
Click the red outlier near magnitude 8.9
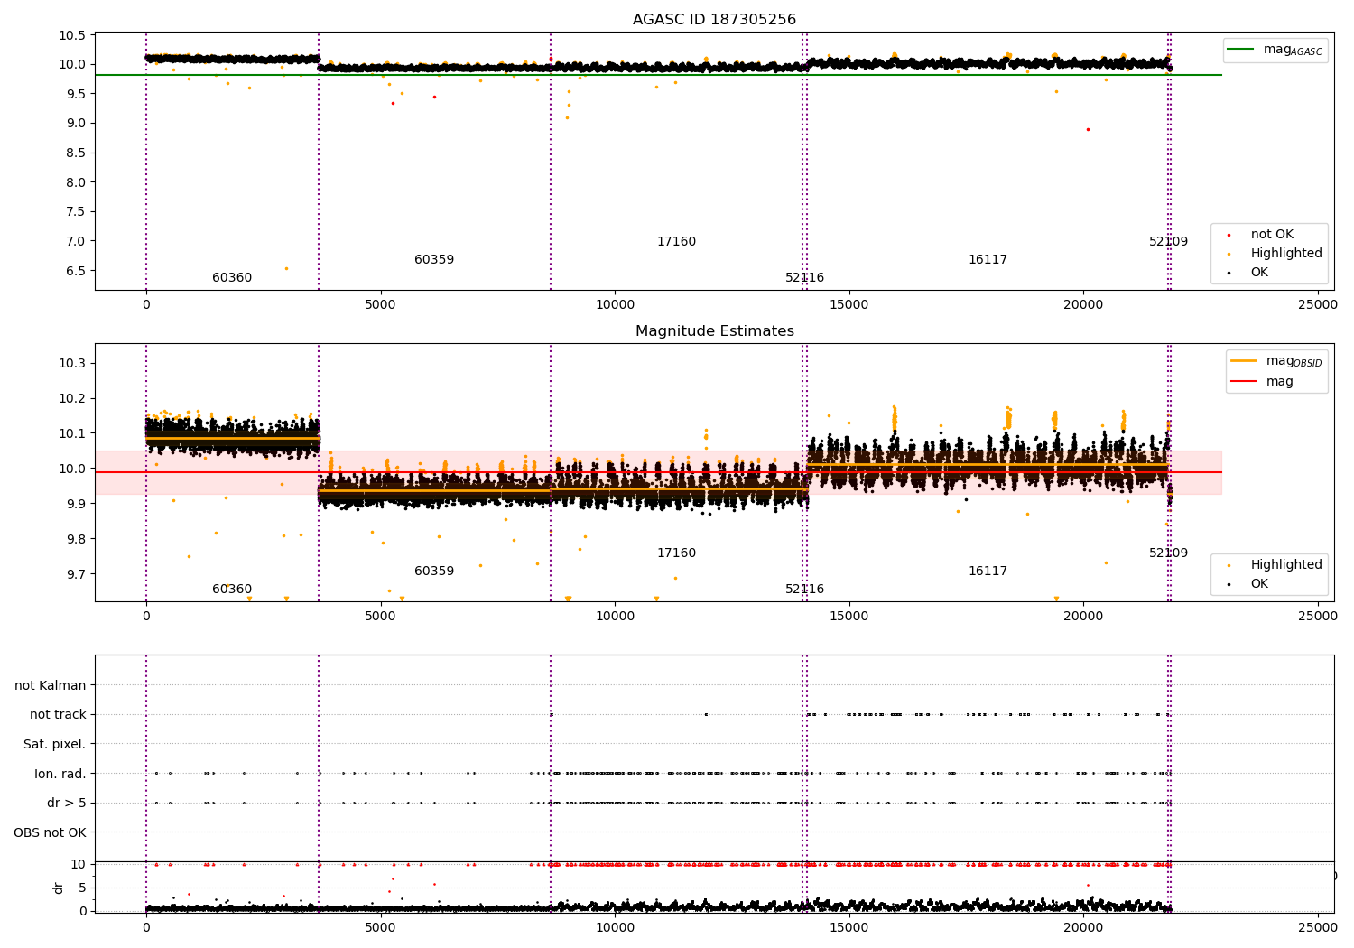(1088, 129)
